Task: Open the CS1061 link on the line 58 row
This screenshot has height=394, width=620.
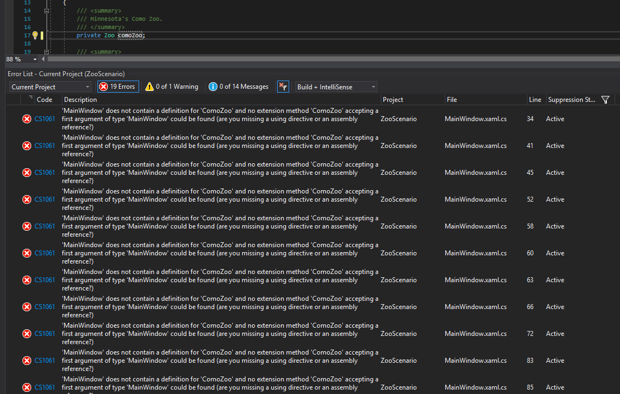Action: click(x=45, y=226)
